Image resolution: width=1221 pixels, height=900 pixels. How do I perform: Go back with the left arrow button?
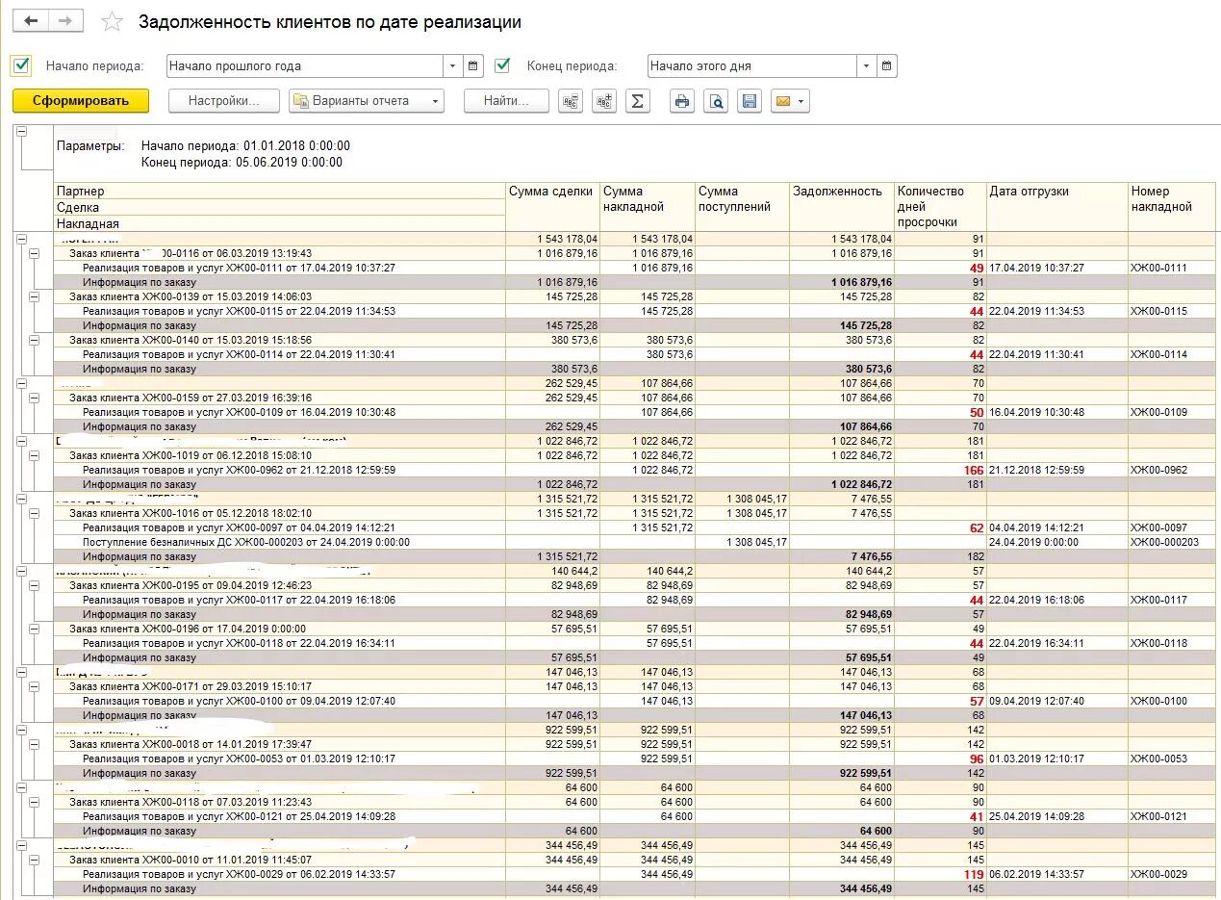click(31, 20)
